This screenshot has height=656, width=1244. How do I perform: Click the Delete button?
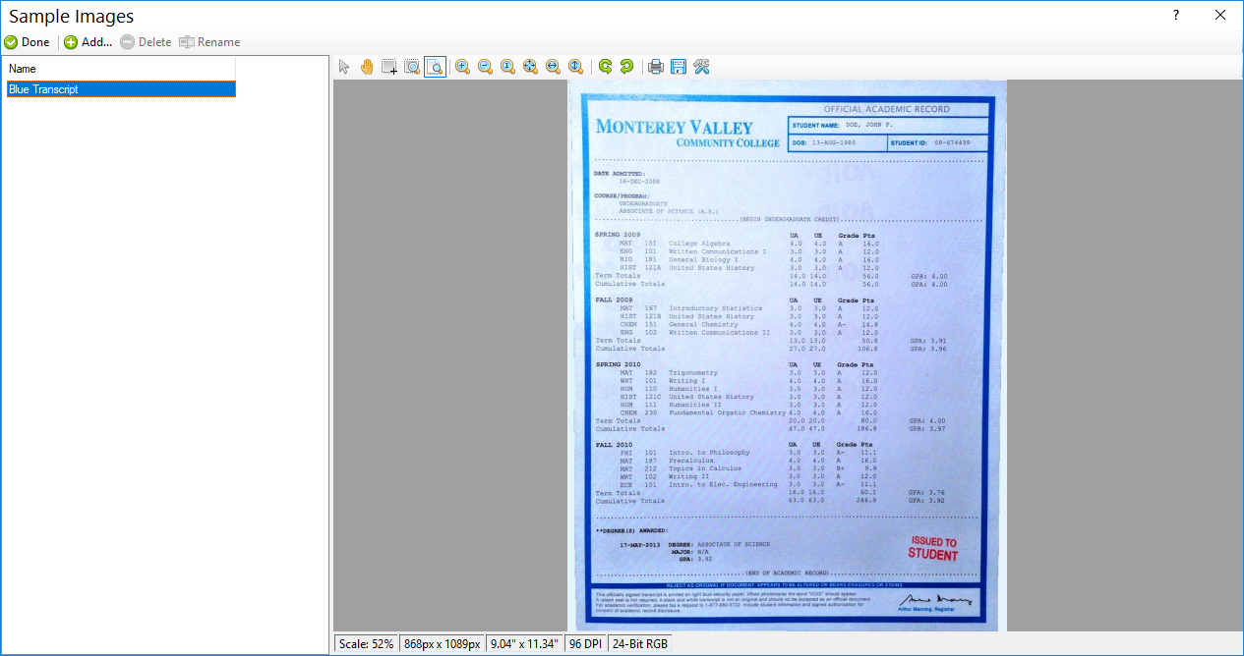pyautogui.click(x=146, y=42)
